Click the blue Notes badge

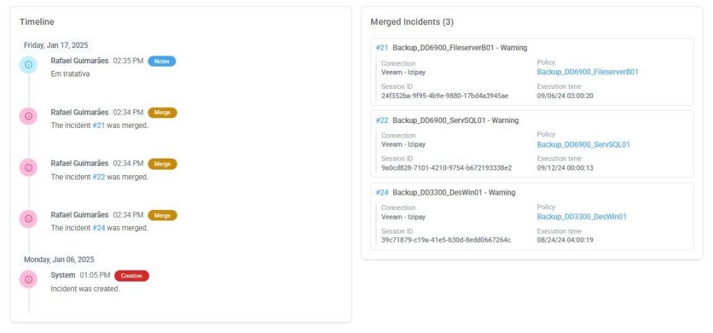pos(162,61)
